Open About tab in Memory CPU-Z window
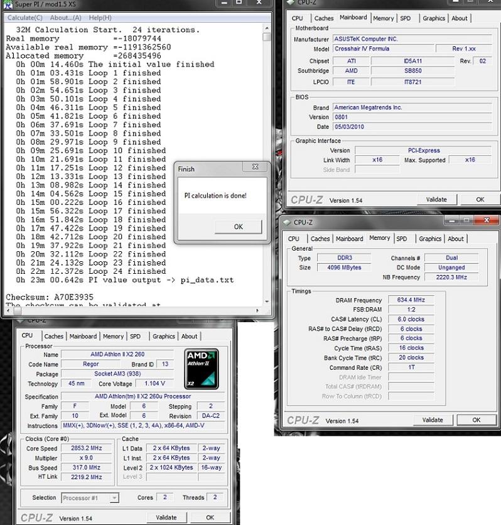Viewport: 501px width, 525px height. pos(456,239)
